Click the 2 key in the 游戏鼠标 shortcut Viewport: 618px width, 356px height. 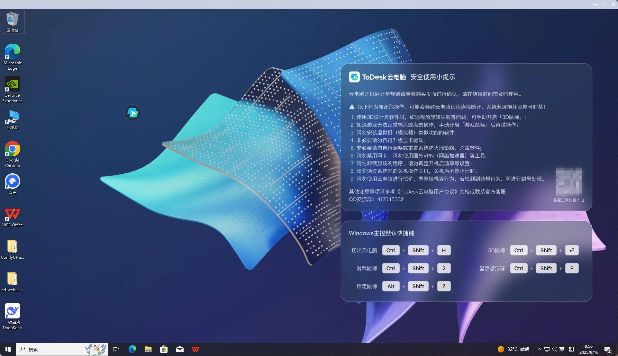pos(444,268)
